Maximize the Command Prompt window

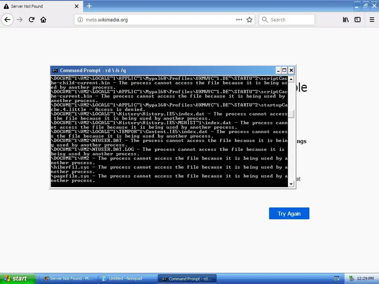(x=284, y=70)
